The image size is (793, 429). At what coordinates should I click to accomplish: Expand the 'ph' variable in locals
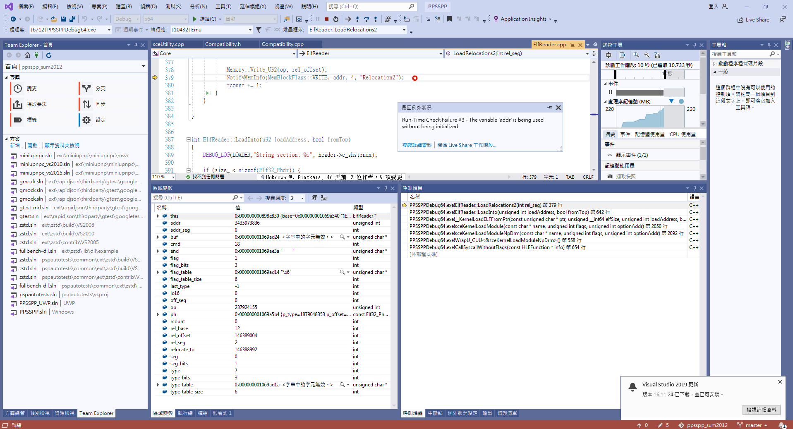[158, 314]
